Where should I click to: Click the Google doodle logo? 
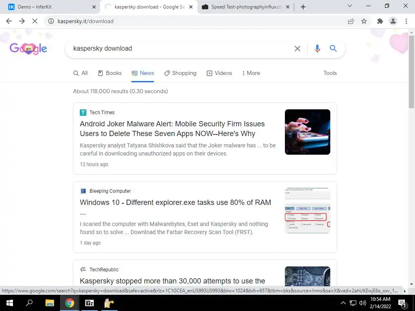click(28, 49)
